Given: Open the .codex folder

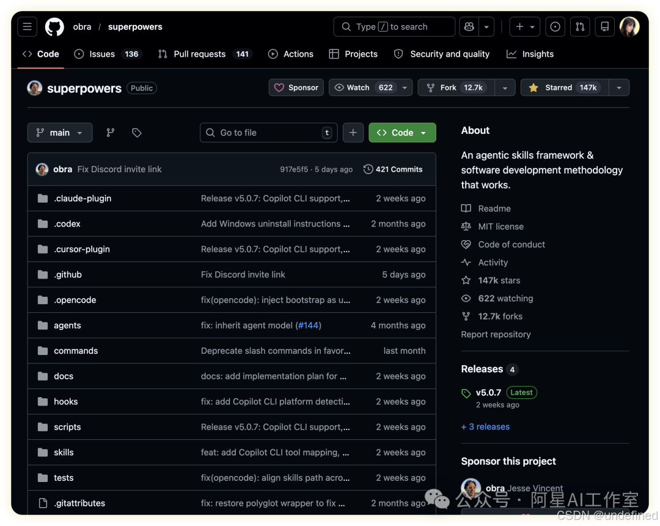Looking at the screenshot, I should click(67, 224).
